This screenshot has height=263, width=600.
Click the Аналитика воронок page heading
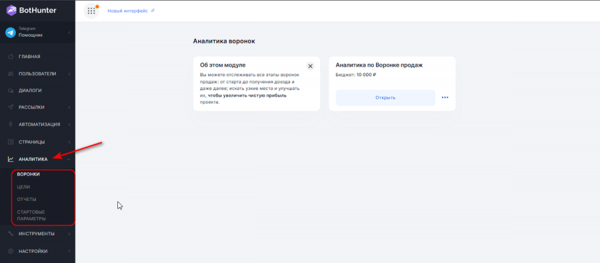224,41
